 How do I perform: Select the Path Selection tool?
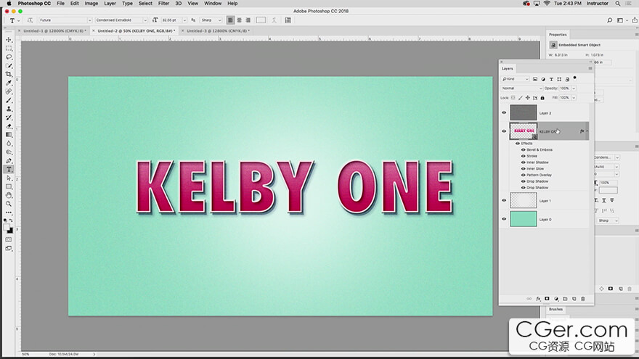9,178
